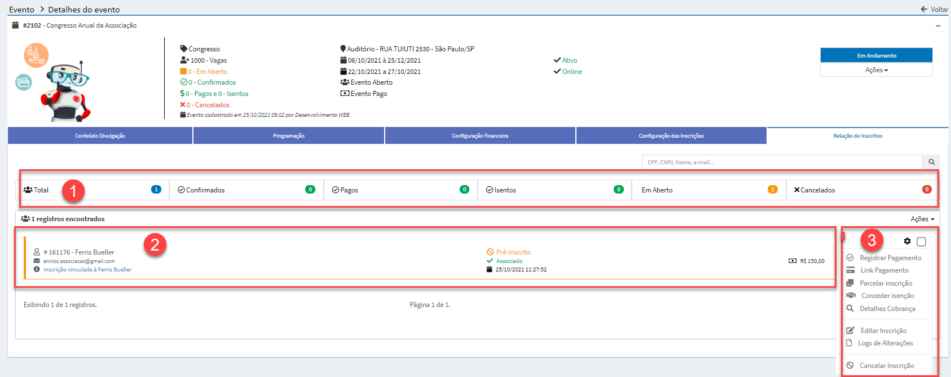Open the Programação tab
The height and width of the screenshot is (377, 951).
coord(288,136)
